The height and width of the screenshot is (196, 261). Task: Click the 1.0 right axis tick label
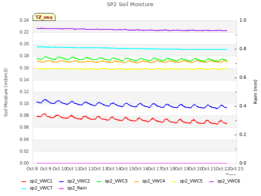pyautogui.click(x=243, y=20)
